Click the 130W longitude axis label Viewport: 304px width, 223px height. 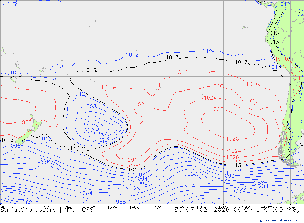point(157,207)
